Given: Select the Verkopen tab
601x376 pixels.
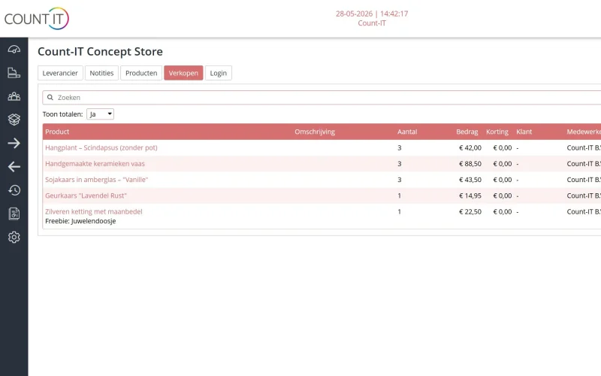Looking at the screenshot, I should 183,73.
